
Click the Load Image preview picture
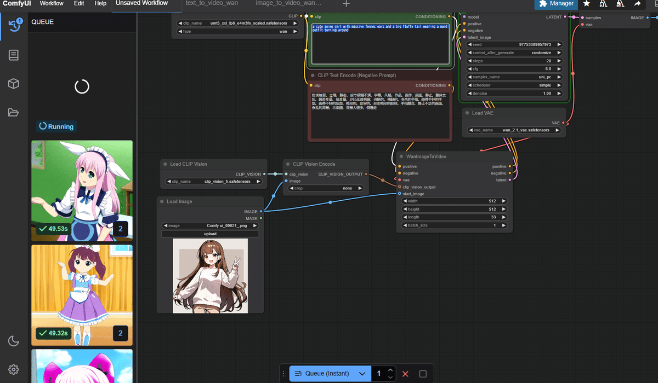tap(210, 276)
